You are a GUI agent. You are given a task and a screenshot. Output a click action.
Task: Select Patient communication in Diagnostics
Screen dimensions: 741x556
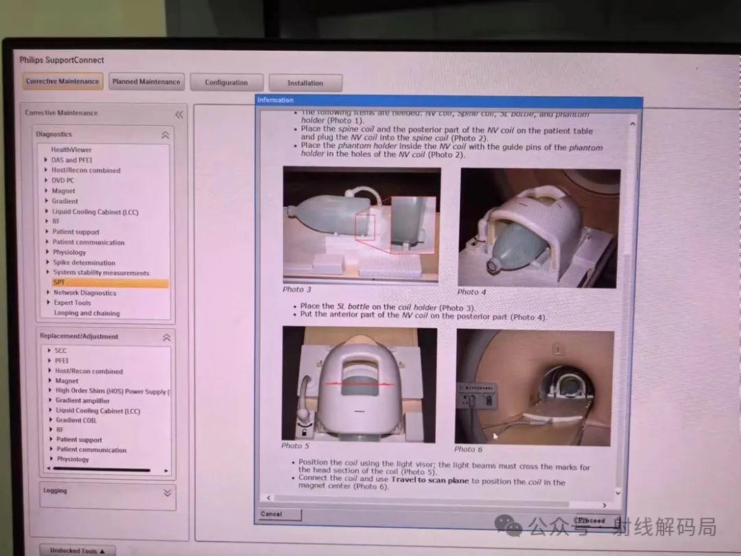(89, 242)
